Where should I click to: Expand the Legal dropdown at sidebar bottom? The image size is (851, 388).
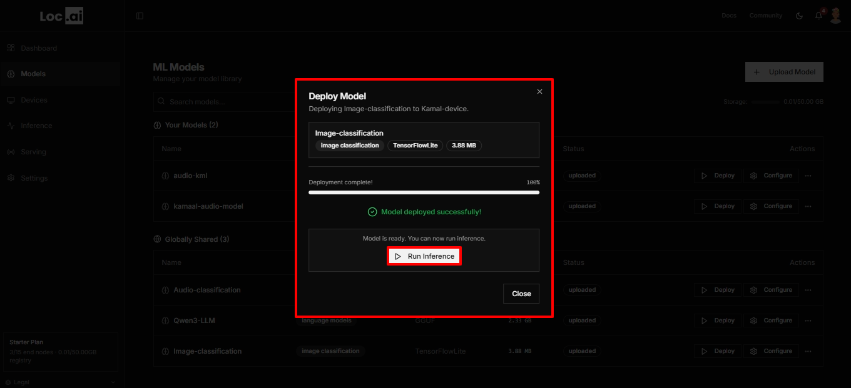[60, 382]
